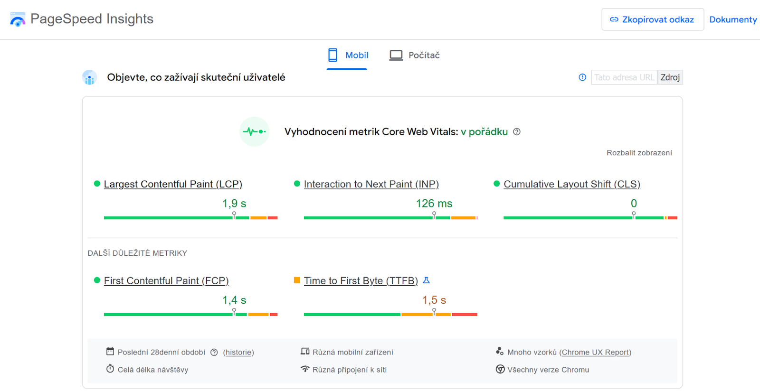Click the TTFB distribution bar
The image size is (760, 391).
(390, 314)
